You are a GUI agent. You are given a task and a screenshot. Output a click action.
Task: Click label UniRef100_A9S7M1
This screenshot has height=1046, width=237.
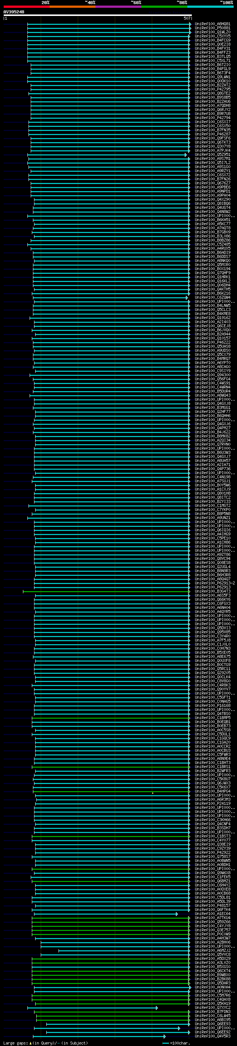pos(212,159)
